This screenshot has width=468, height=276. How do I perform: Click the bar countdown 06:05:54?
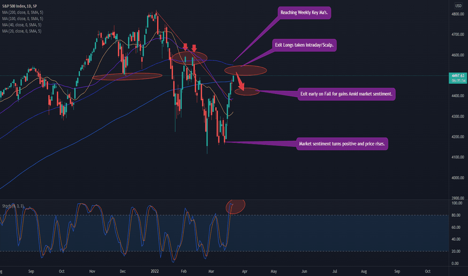458,81
